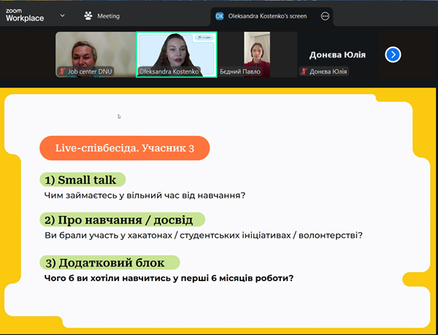
Task: Click the Zoom Workplace logo
Action: [x=25, y=15]
